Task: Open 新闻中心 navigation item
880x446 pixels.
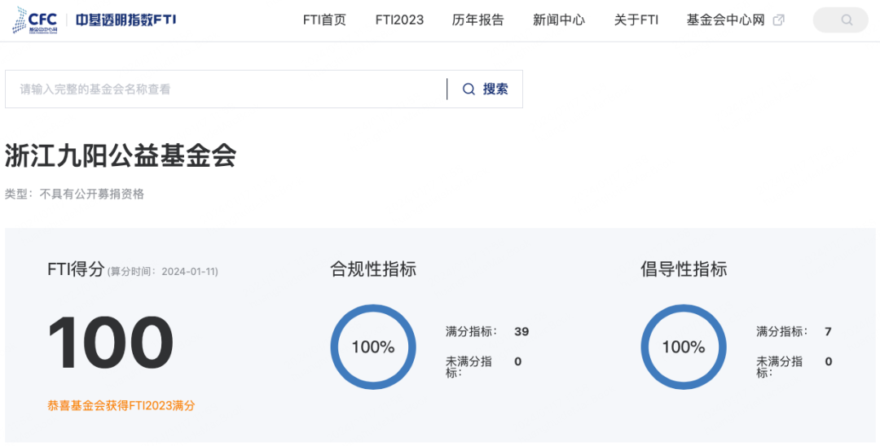Action: click(x=559, y=20)
